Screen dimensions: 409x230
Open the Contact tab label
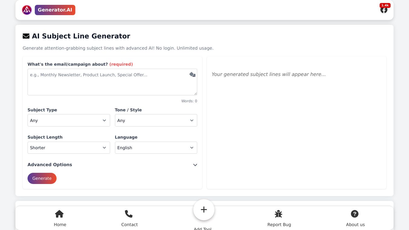129,225
